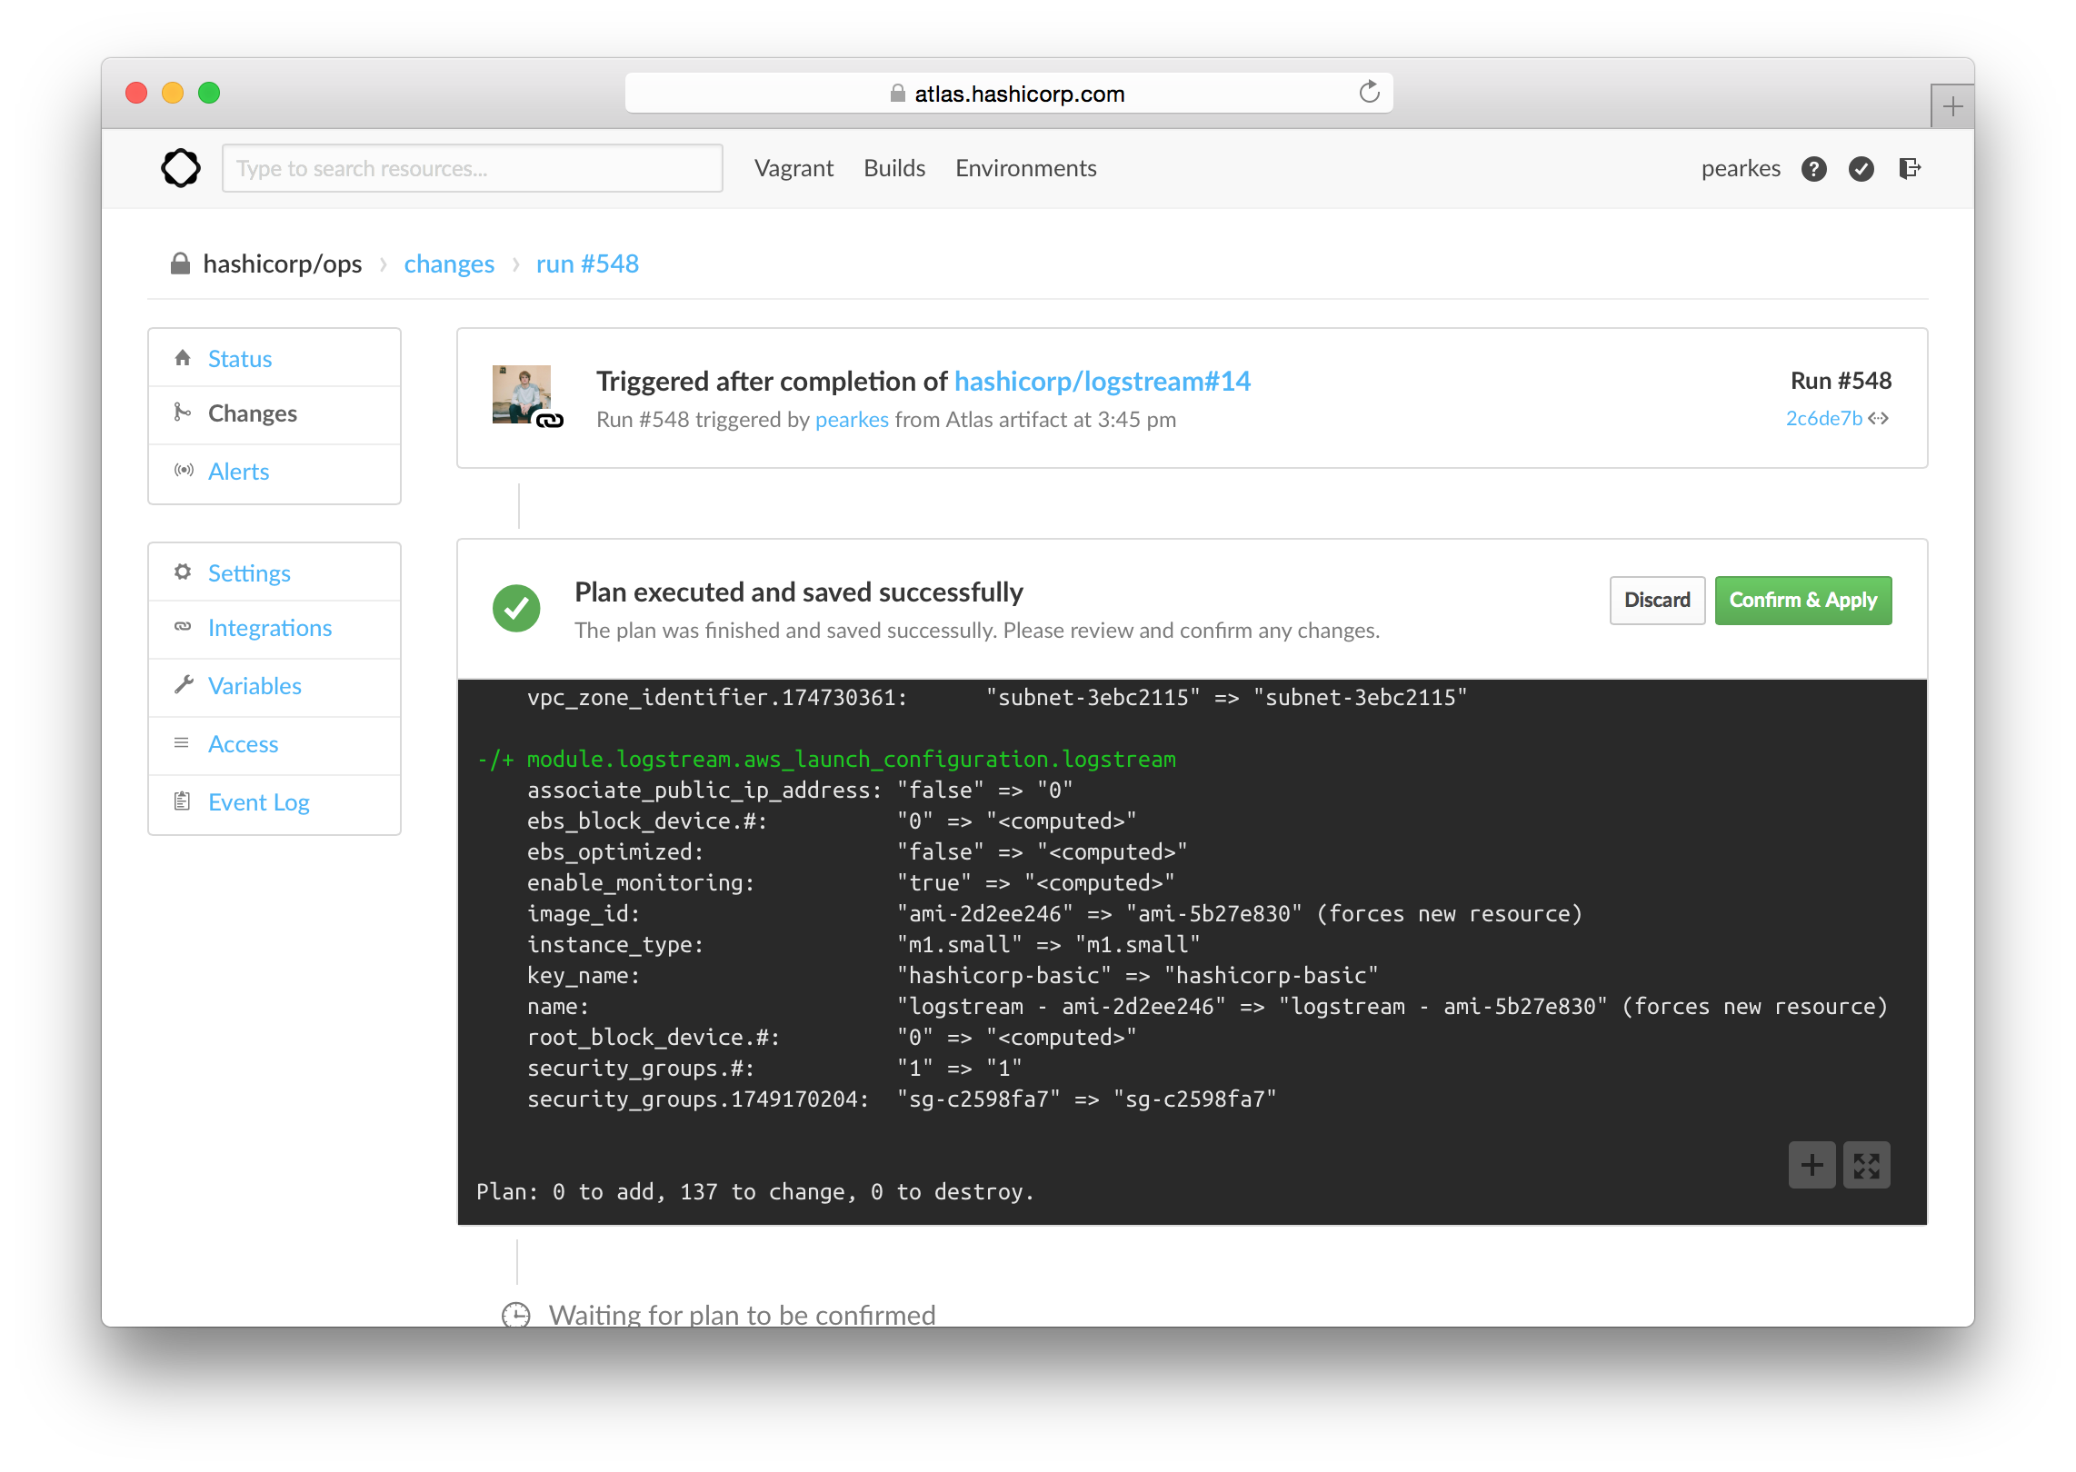Open Variables in sidebar

point(274,687)
